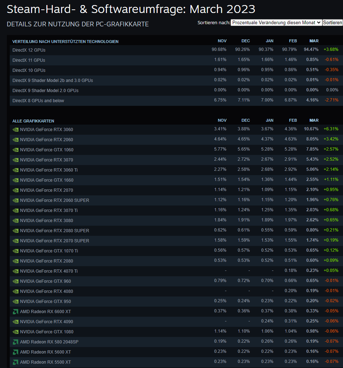This screenshot has width=343, height=368.
Task: Click the -0.07% change for RX 5500 XT
Action: 331,361
